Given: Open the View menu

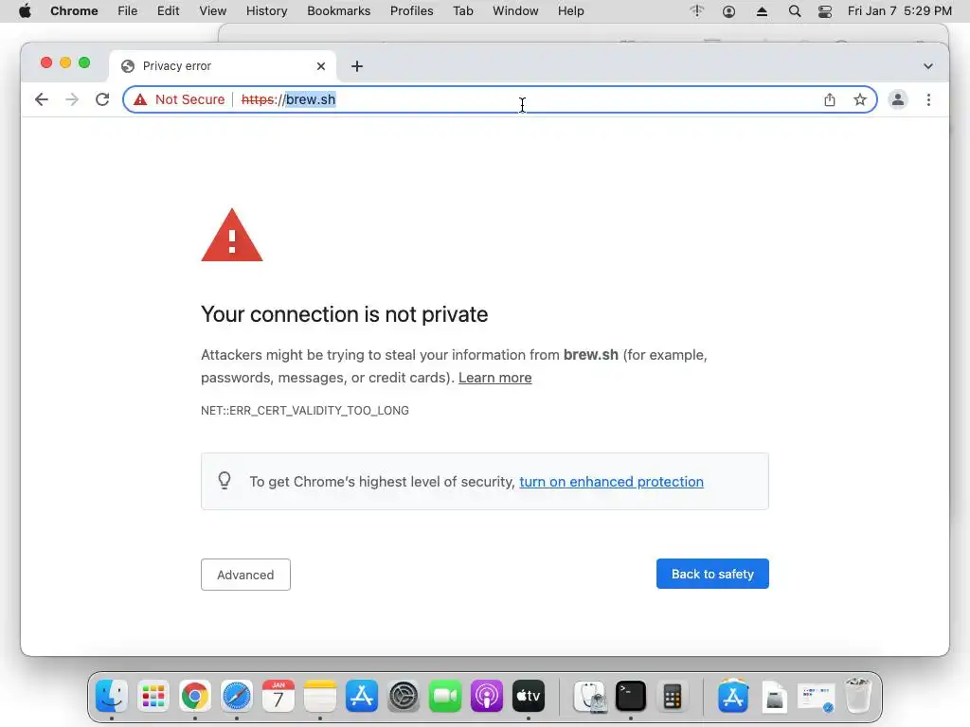Looking at the screenshot, I should tap(213, 11).
